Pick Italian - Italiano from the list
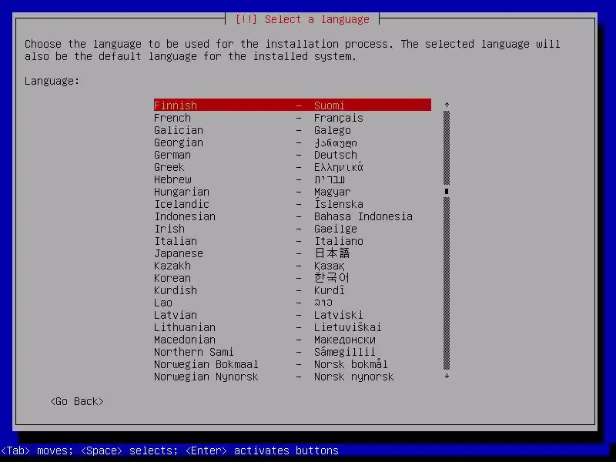This screenshot has width=616, height=462. click(293, 241)
